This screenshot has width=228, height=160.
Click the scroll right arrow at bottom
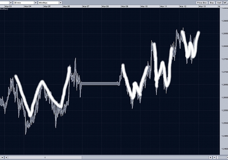pos(210,157)
